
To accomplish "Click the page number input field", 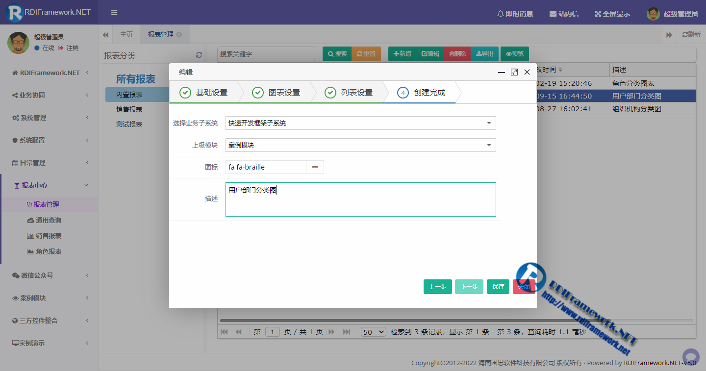I will [x=273, y=332].
